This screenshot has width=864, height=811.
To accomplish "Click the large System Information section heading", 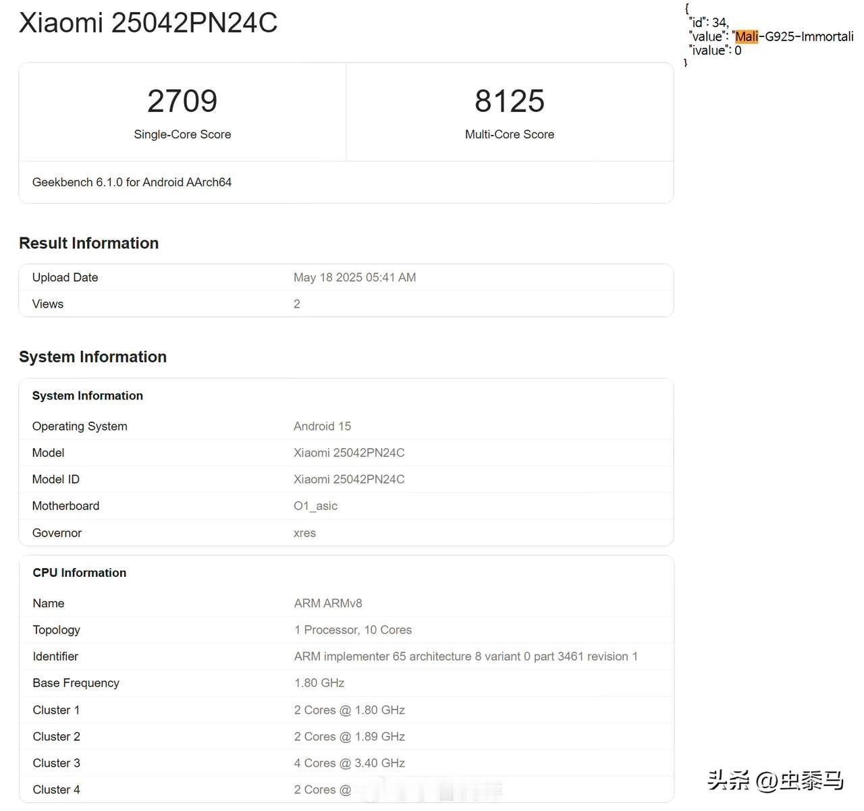I will (92, 357).
